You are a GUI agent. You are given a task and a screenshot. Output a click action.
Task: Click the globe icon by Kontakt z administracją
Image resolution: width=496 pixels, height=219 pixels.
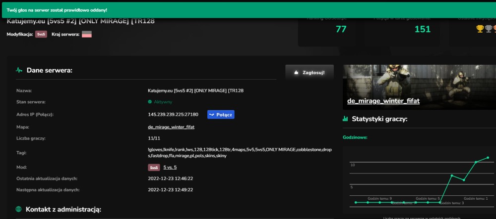click(x=19, y=209)
